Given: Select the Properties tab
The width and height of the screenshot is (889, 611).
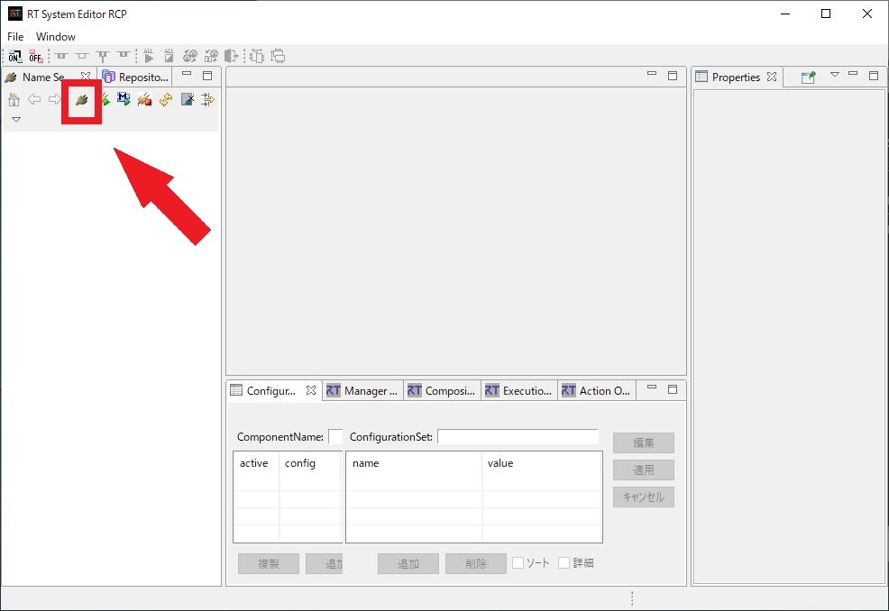Looking at the screenshot, I should pyautogui.click(x=736, y=78).
